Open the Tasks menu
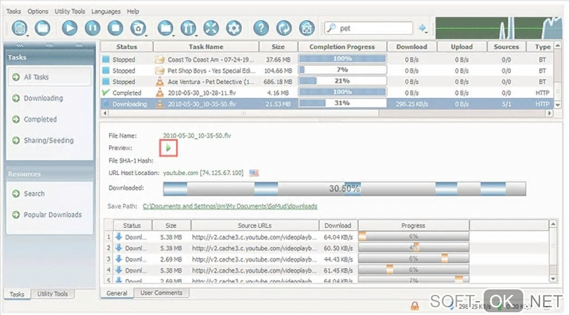The width and height of the screenshot is (569, 315). point(13,11)
